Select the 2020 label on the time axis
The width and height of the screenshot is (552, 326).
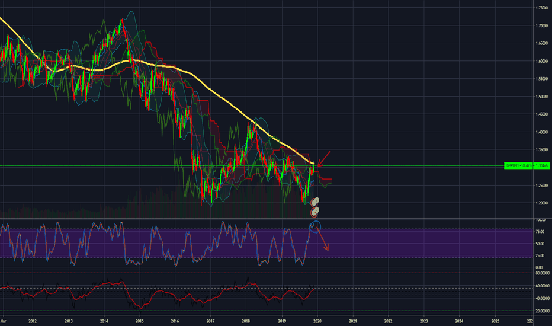[317, 321]
